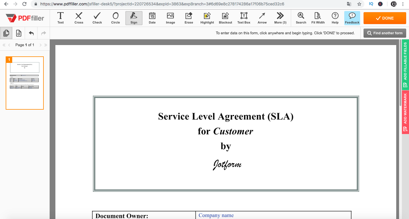Click Find another form button
Image resolution: width=409 pixels, height=219 pixels.
click(x=385, y=33)
